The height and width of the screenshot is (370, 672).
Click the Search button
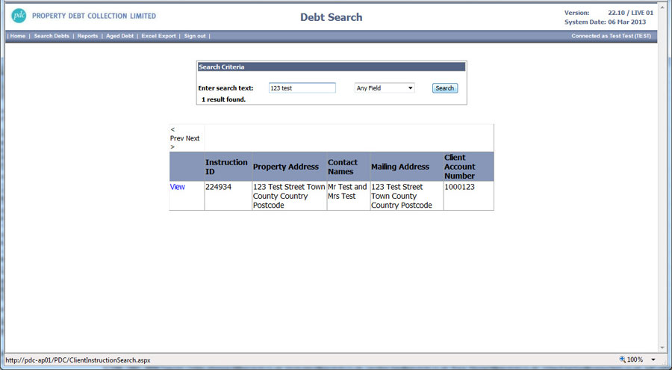coord(445,88)
